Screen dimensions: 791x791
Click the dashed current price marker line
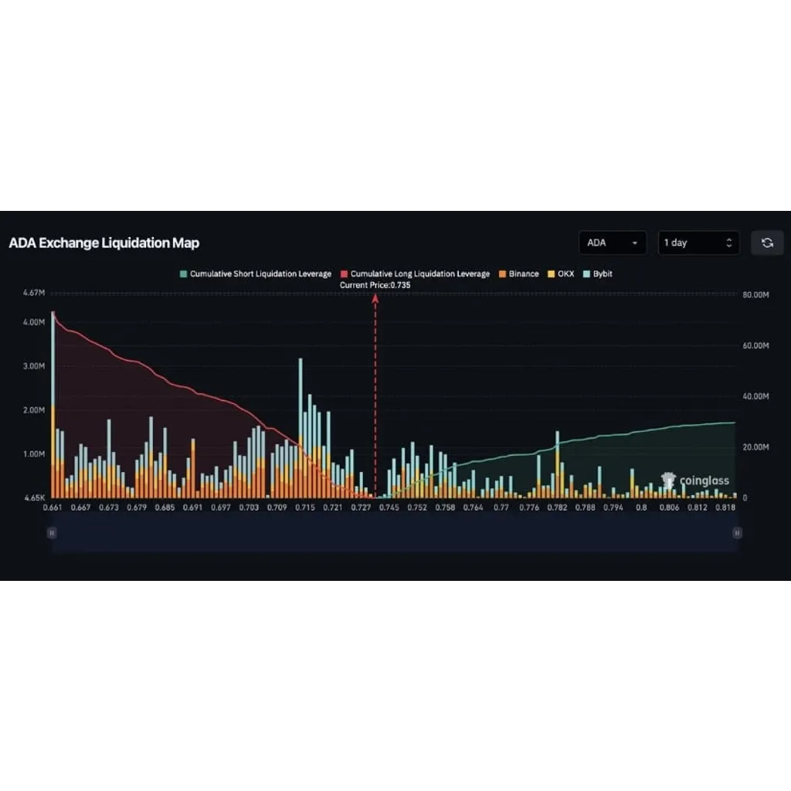pos(375,396)
